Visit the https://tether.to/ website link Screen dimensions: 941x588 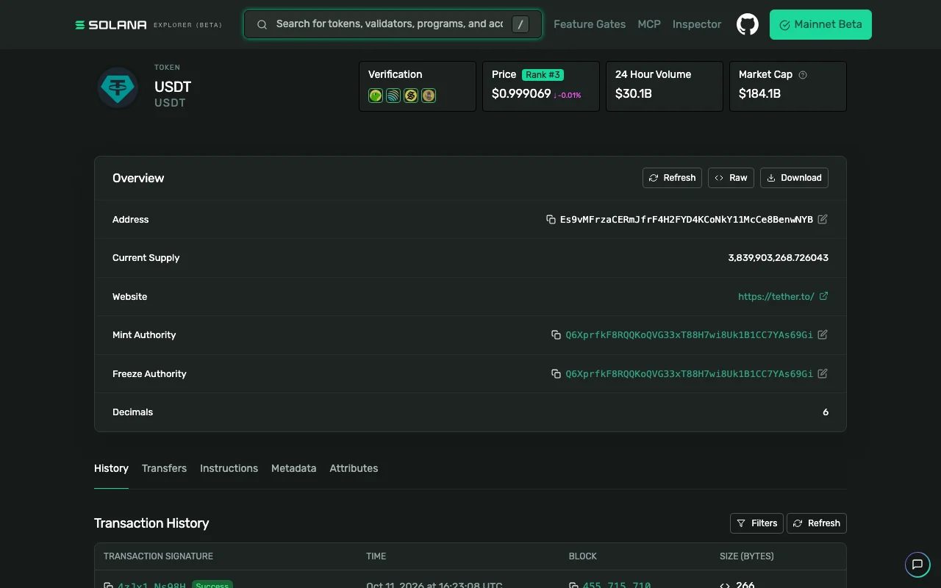pos(776,297)
